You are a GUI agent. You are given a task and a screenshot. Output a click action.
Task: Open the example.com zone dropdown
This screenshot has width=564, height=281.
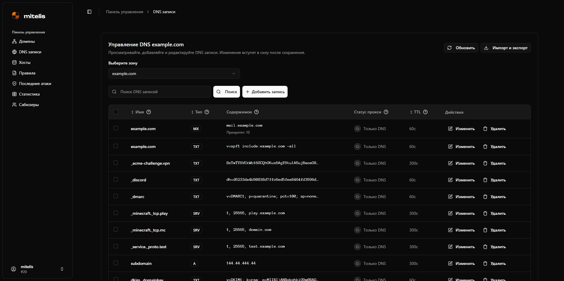(174, 74)
